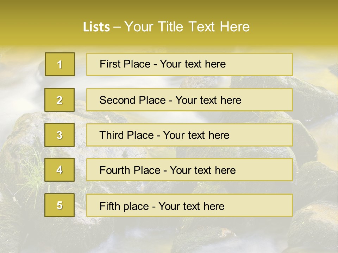Click the word 'Fourth' in list
The height and width of the screenshot is (253, 338).
coord(114,170)
